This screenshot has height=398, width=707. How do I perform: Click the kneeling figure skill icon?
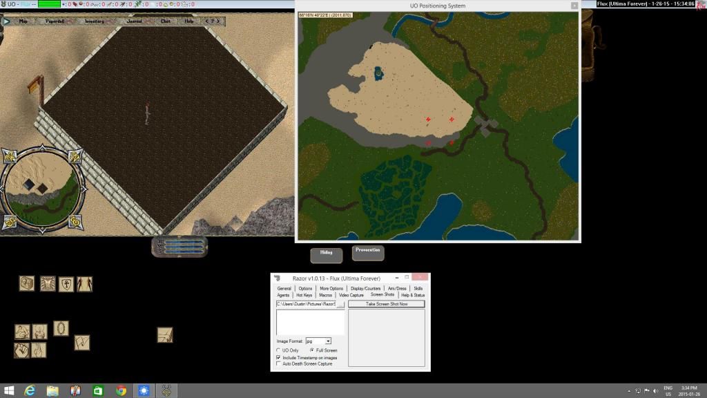pyautogui.click(x=22, y=332)
